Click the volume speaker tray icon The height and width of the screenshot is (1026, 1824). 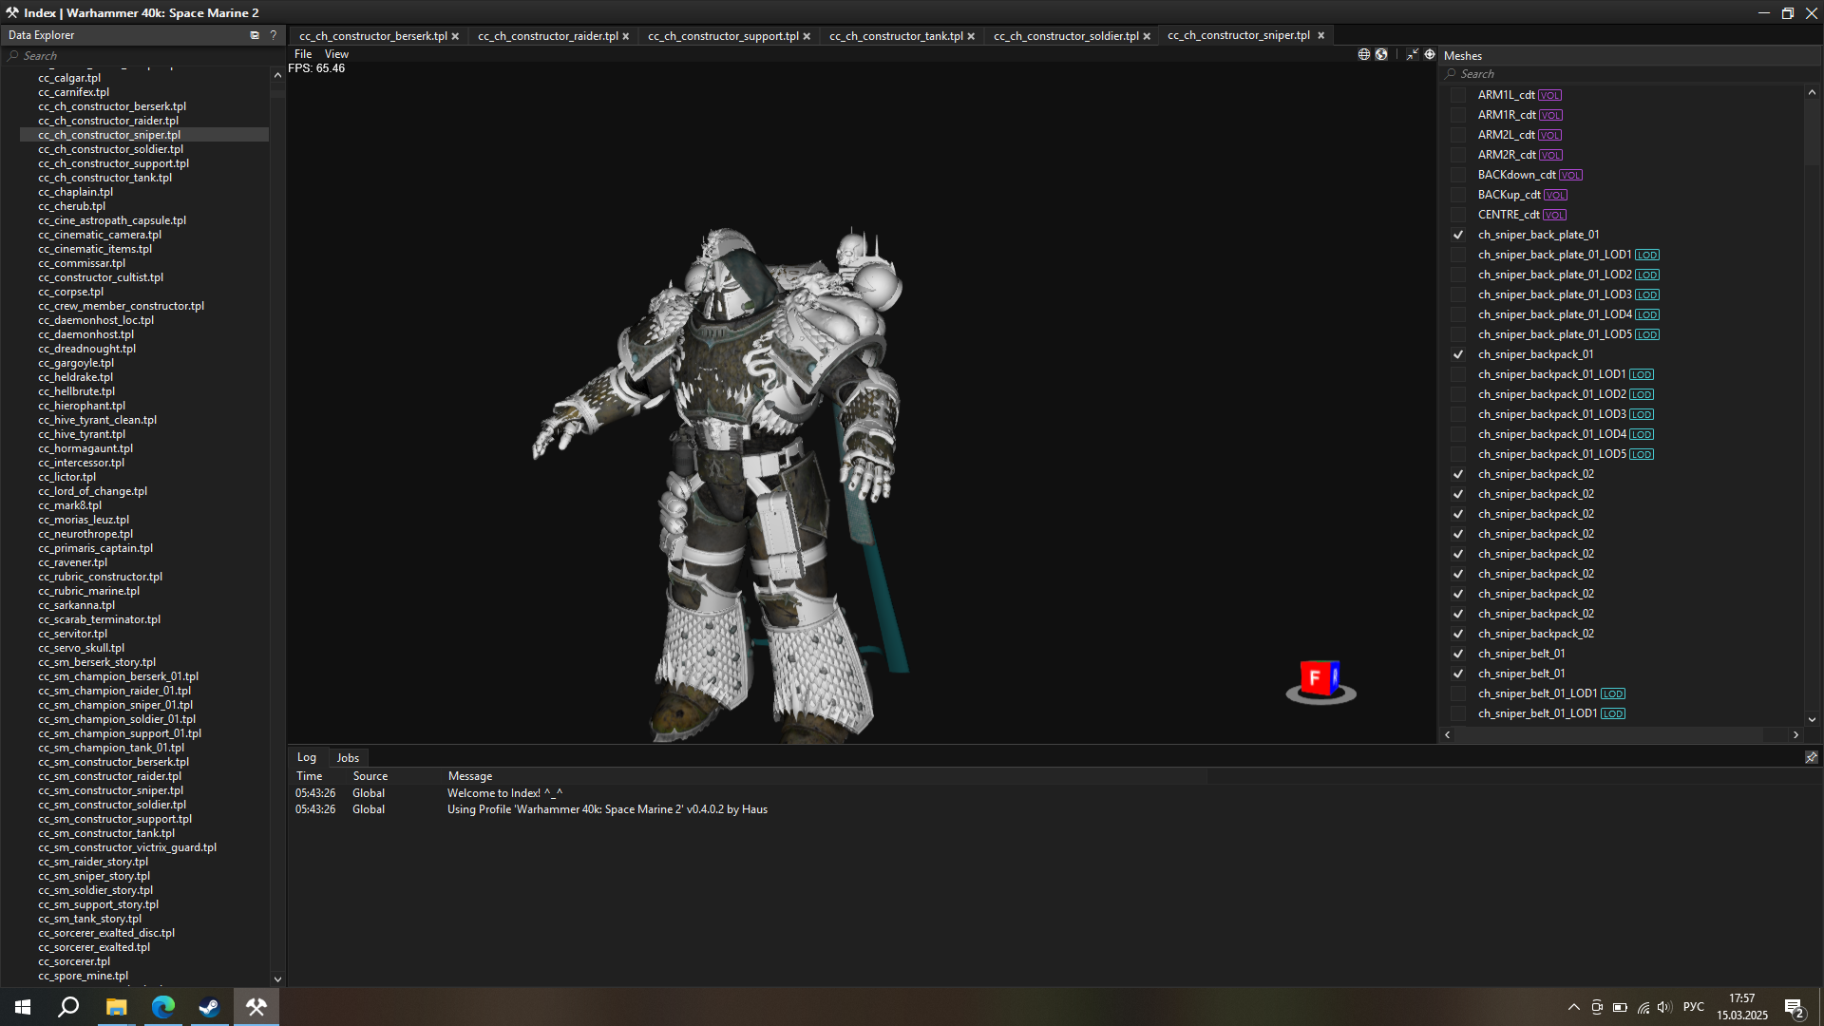pyautogui.click(x=1664, y=1007)
